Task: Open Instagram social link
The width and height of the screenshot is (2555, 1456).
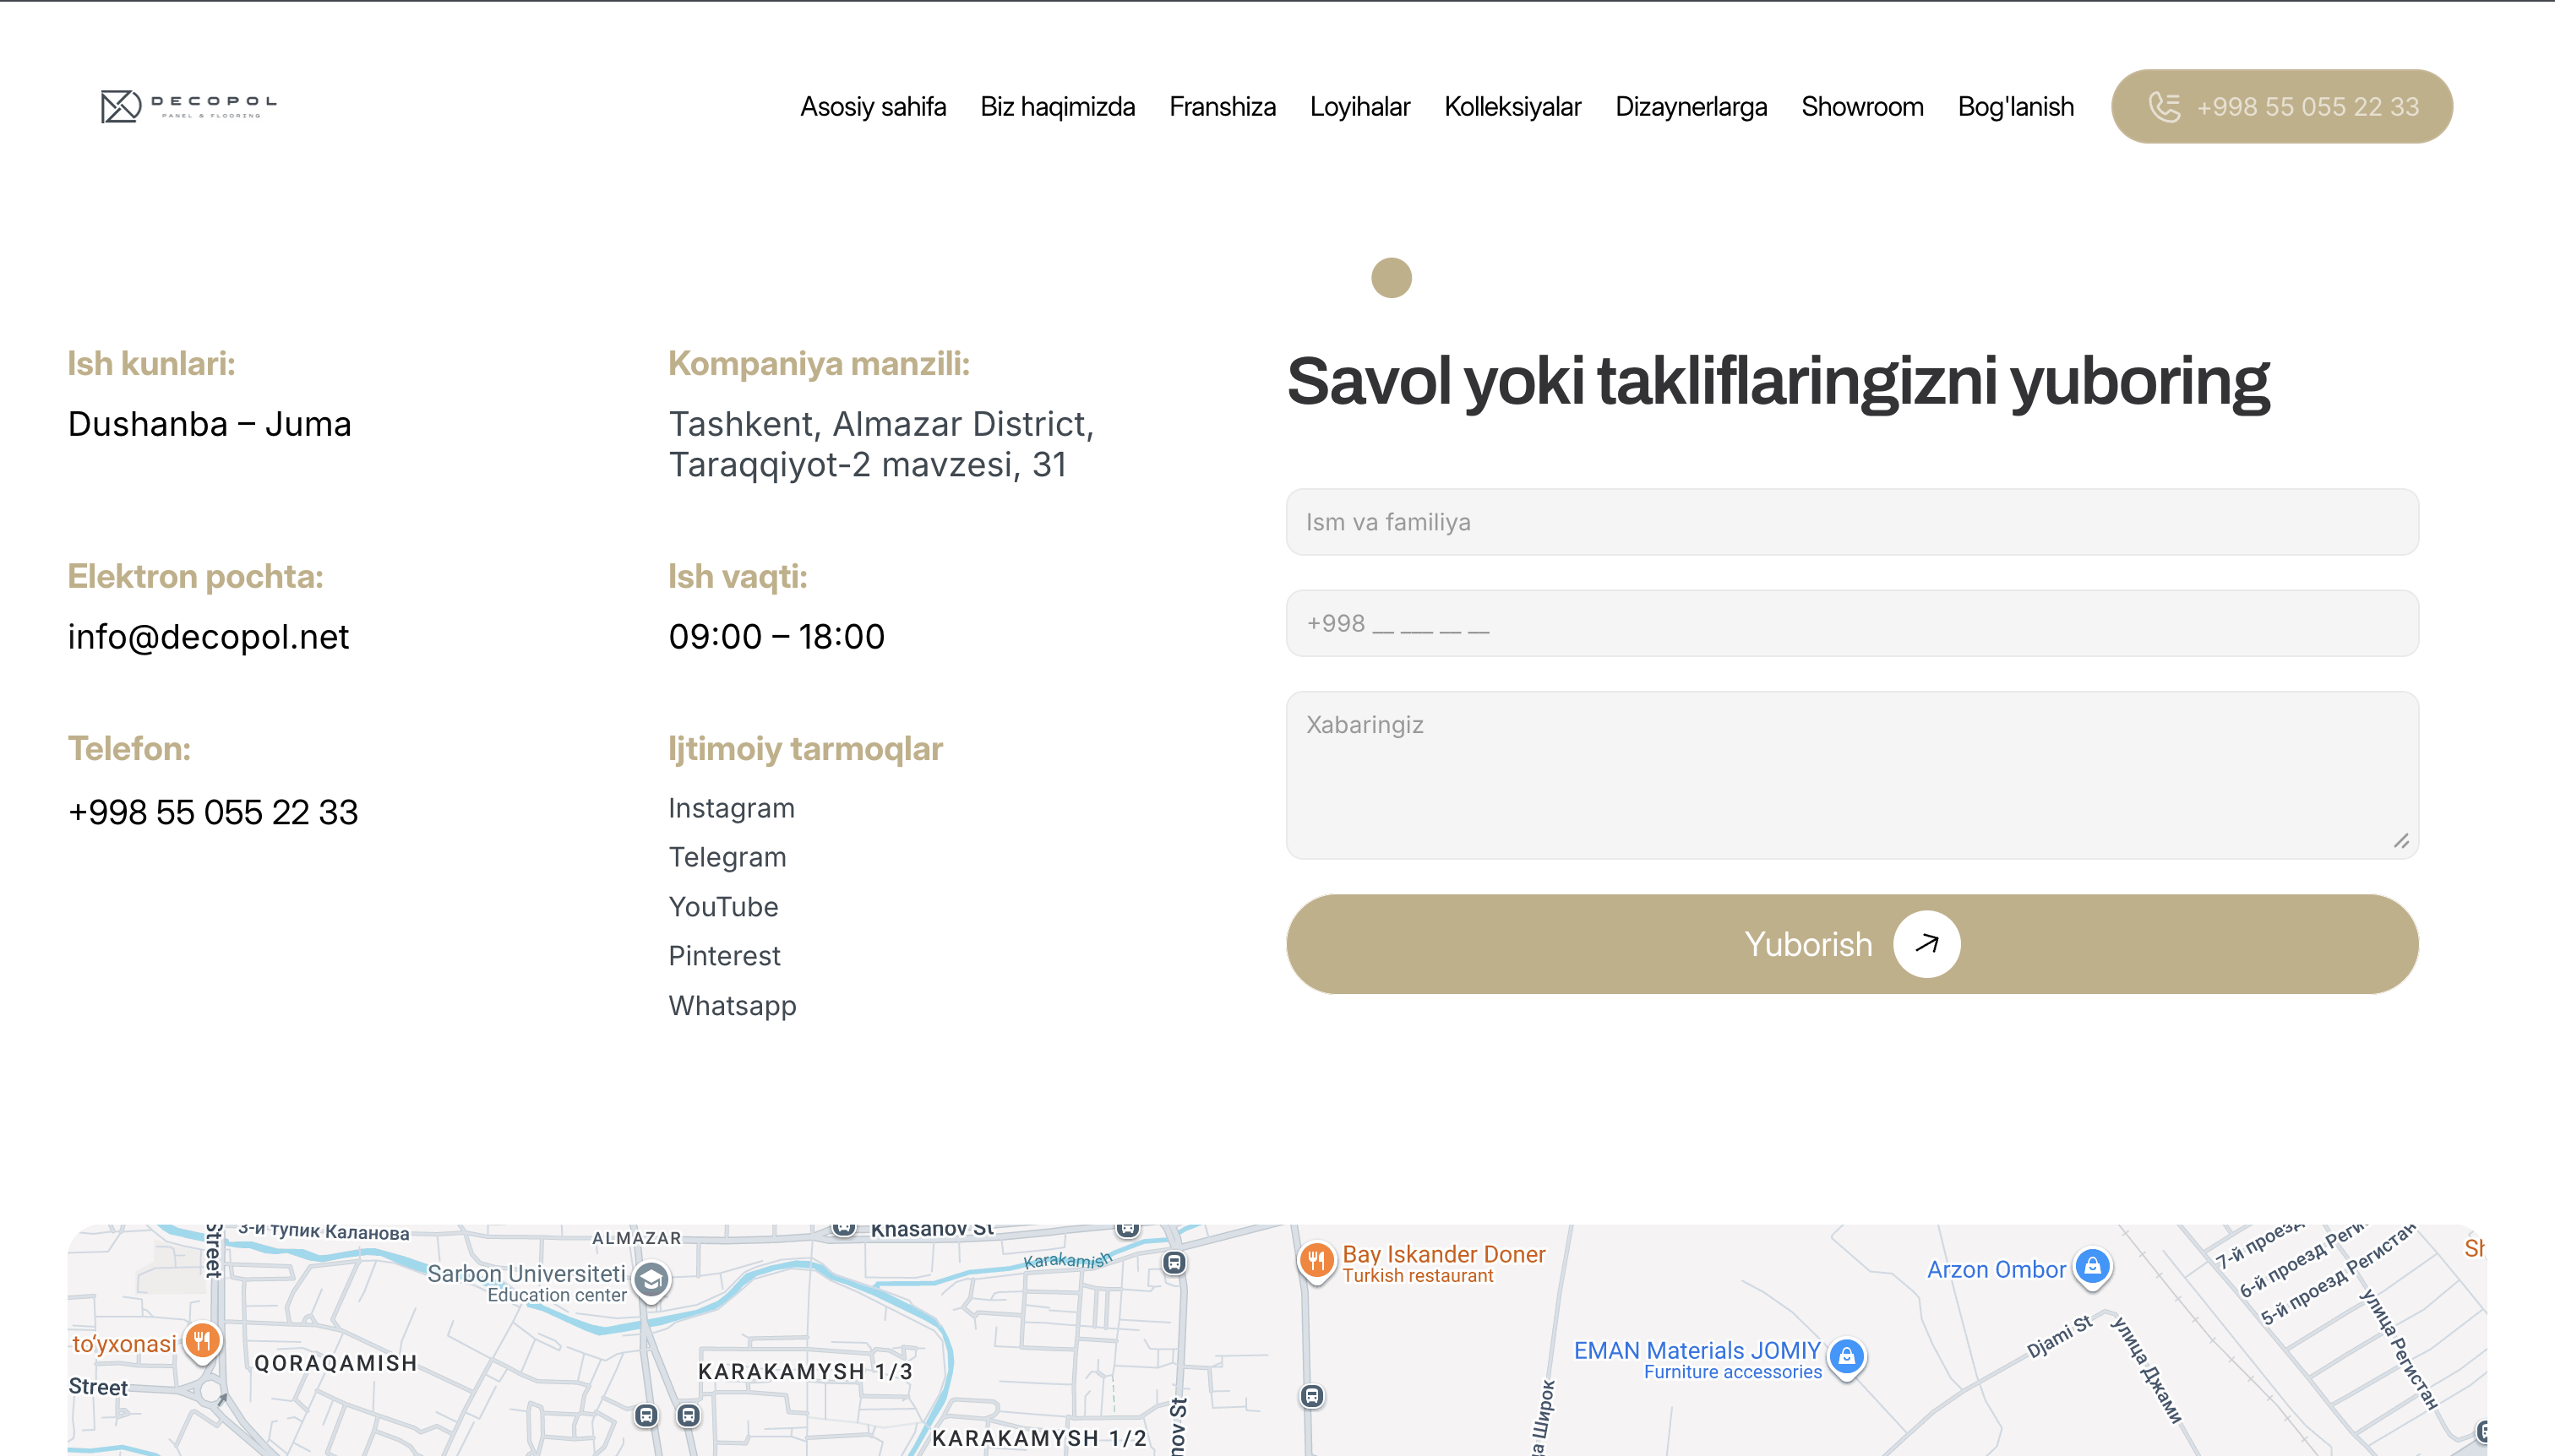Action: (732, 808)
